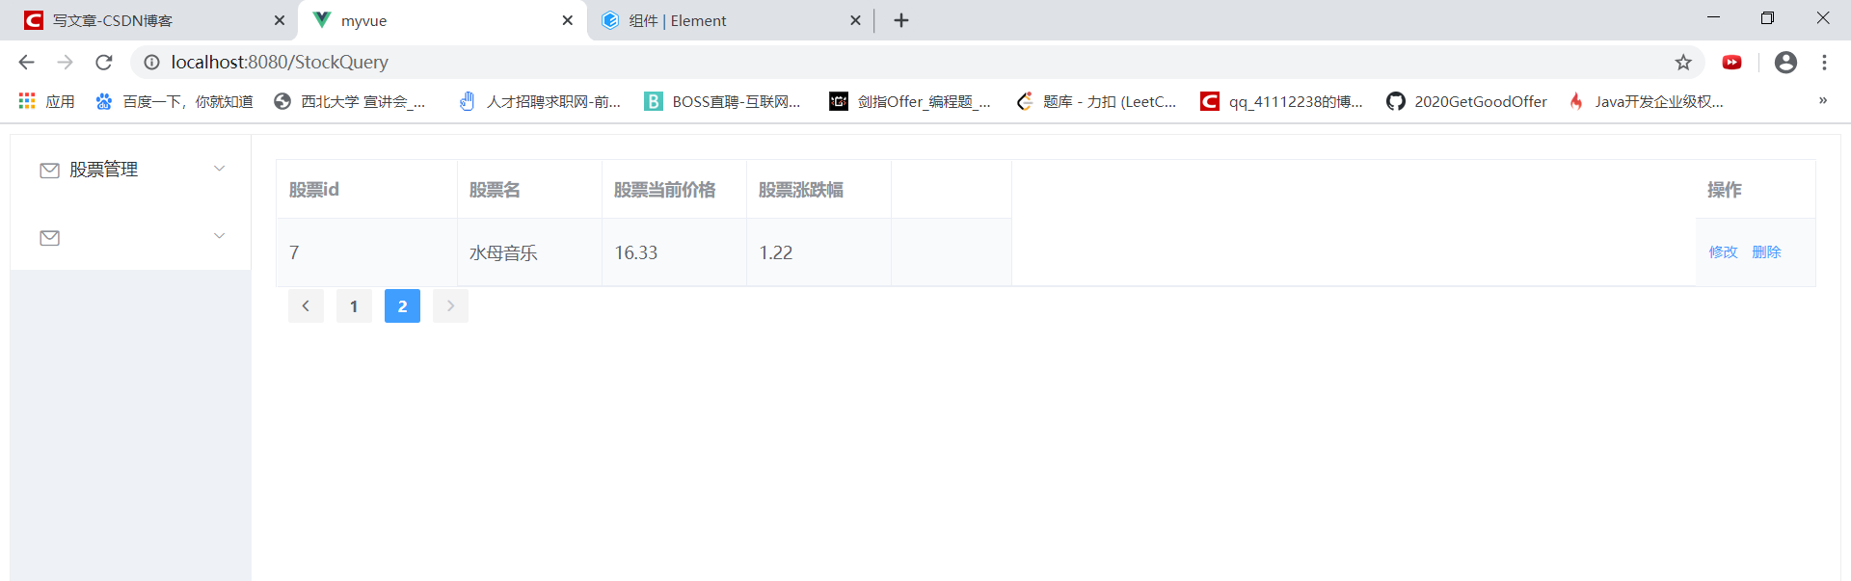This screenshot has width=1851, height=581.
Task: Open the qq_41112238 blog bookmark
Action: pyautogui.click(x=1281, y=101)
